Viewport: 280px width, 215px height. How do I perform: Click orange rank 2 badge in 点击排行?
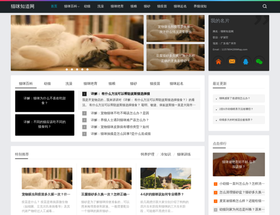[215, 193]
